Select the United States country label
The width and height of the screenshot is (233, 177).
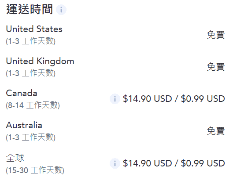[34, 29]
